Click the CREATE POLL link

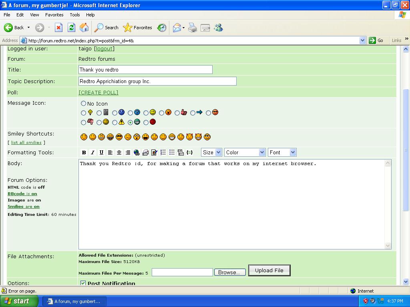coord(98,92)
